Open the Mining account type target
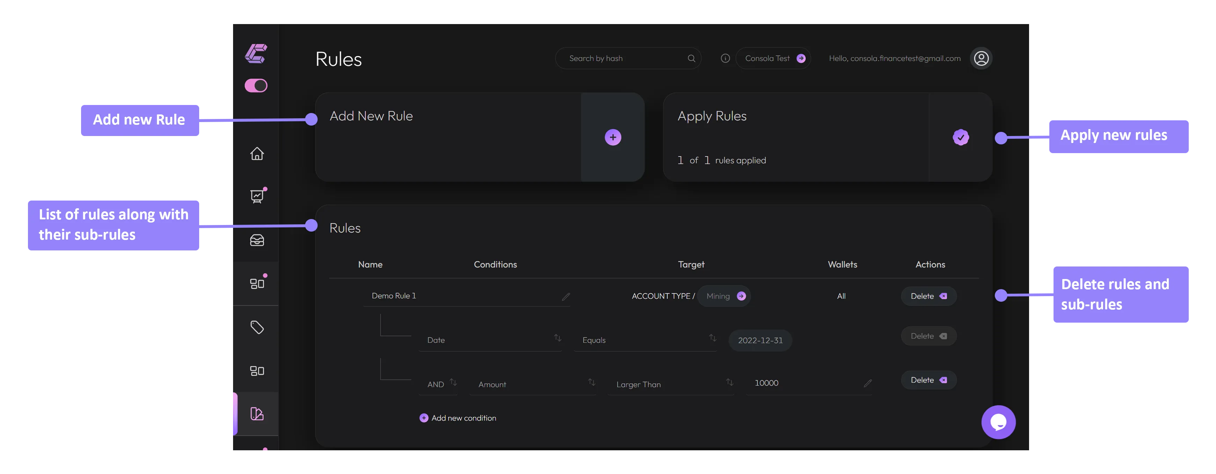 click(725, 296)
